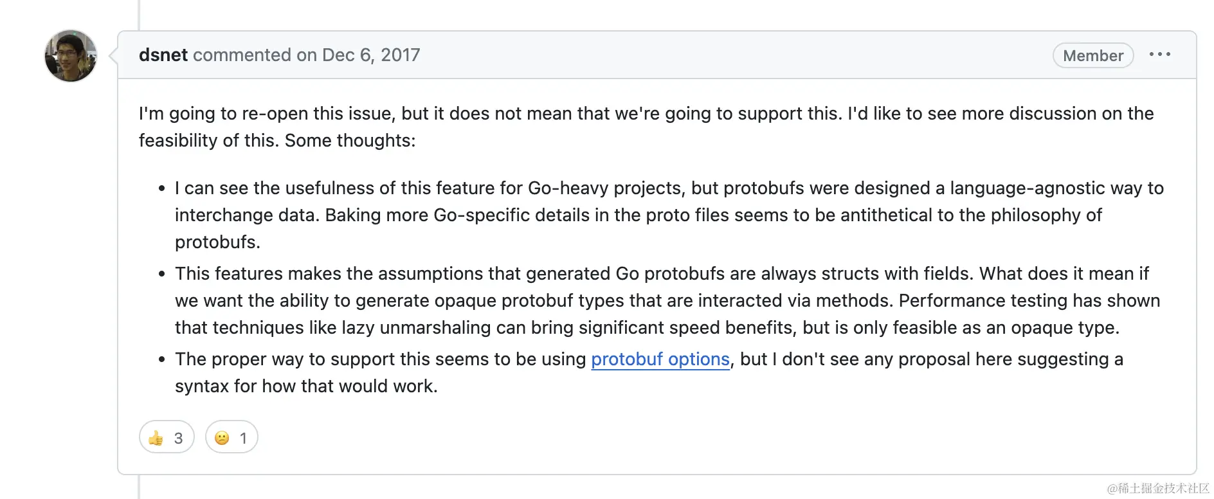The image size is (1214, 499).
Task: Click the comment bubble pointer beside the avatar
Action: pyautogui.click(x=114, y=55)
